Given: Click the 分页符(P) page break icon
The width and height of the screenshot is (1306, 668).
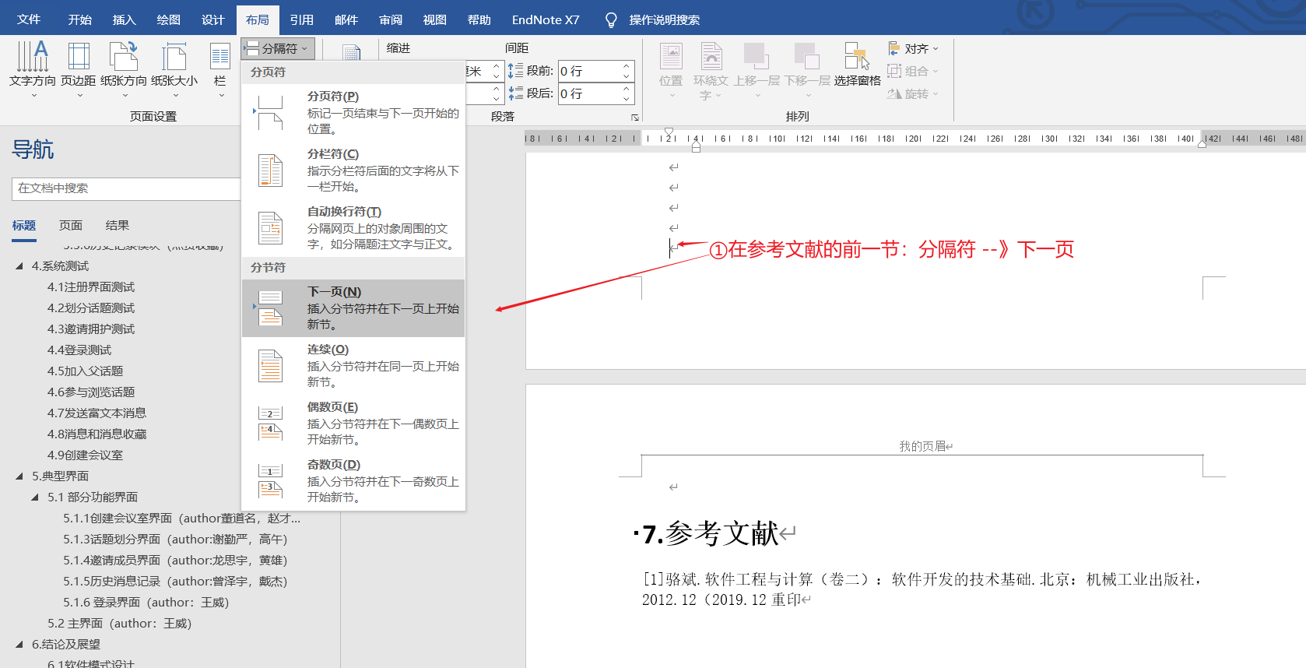Looking at the screenshot, I should point(270,112).
